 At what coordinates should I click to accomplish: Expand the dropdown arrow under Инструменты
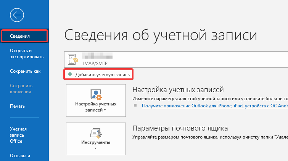pos(96,148)
